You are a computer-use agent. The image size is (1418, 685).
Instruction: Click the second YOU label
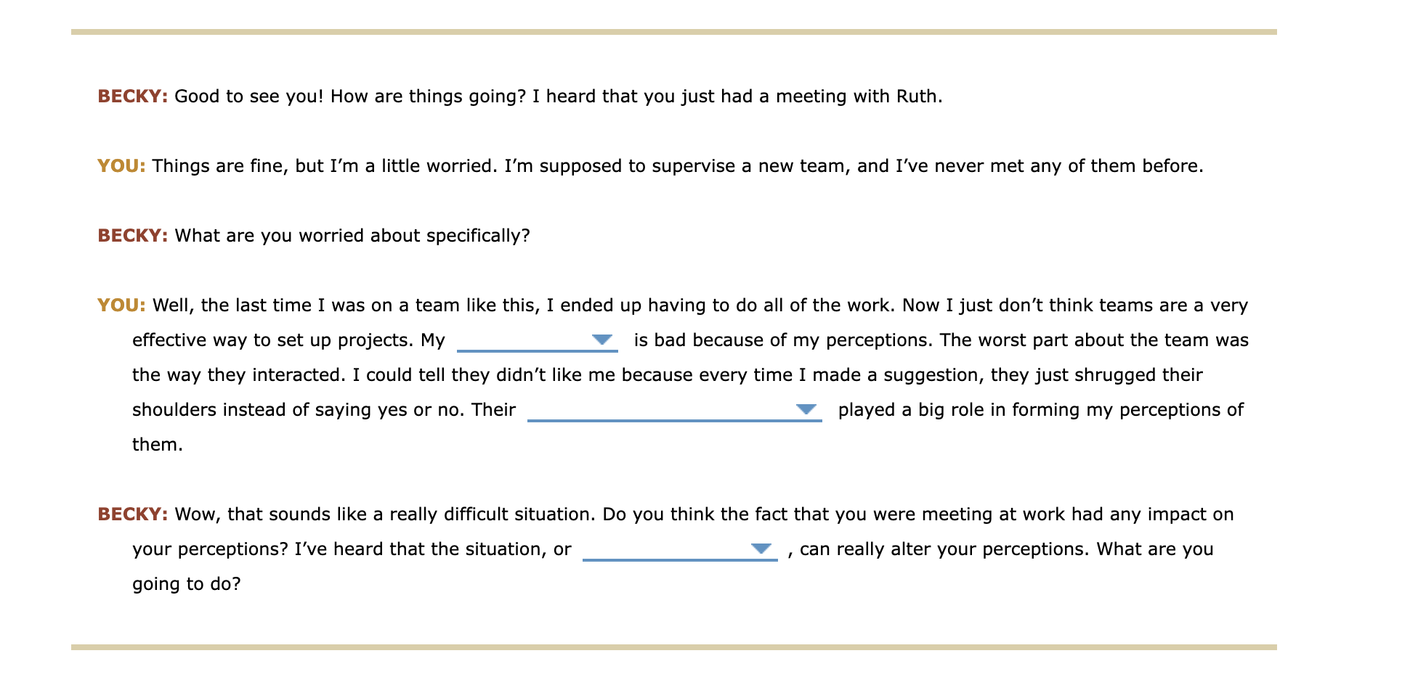pyautogui.click(x=120, y=305)
